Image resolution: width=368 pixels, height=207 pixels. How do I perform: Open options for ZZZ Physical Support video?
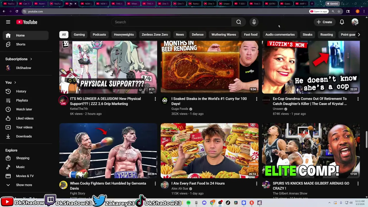[155, 99]
